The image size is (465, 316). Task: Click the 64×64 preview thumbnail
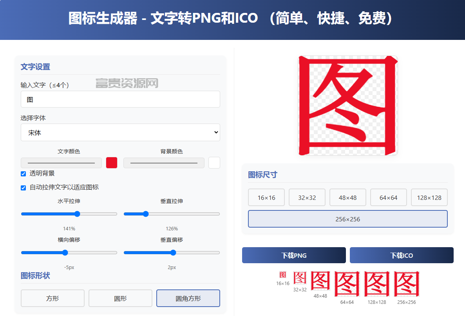click(x=347, y=284)
